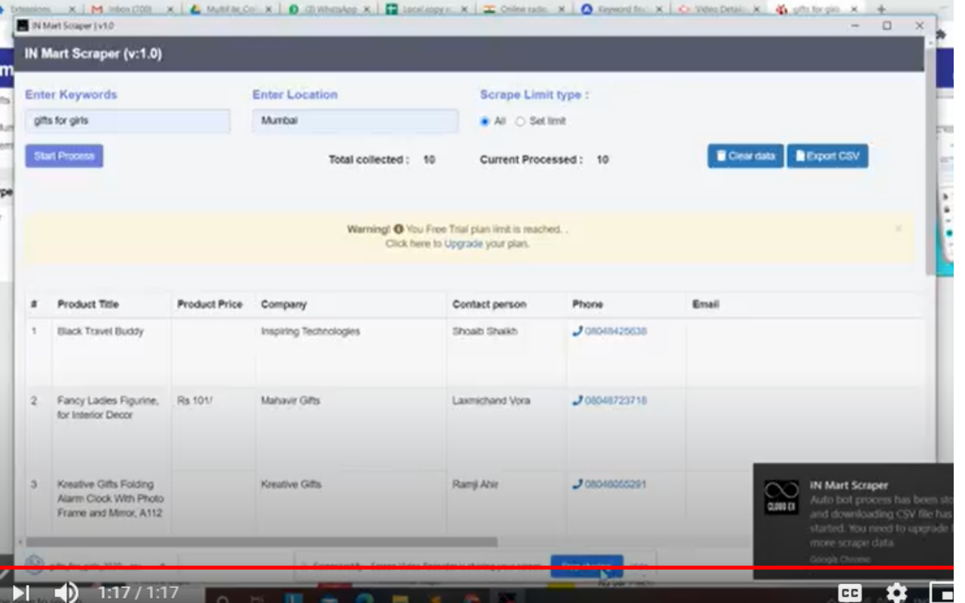
Task: Select the Set limit radio option
Action: [x=520, y=121]
